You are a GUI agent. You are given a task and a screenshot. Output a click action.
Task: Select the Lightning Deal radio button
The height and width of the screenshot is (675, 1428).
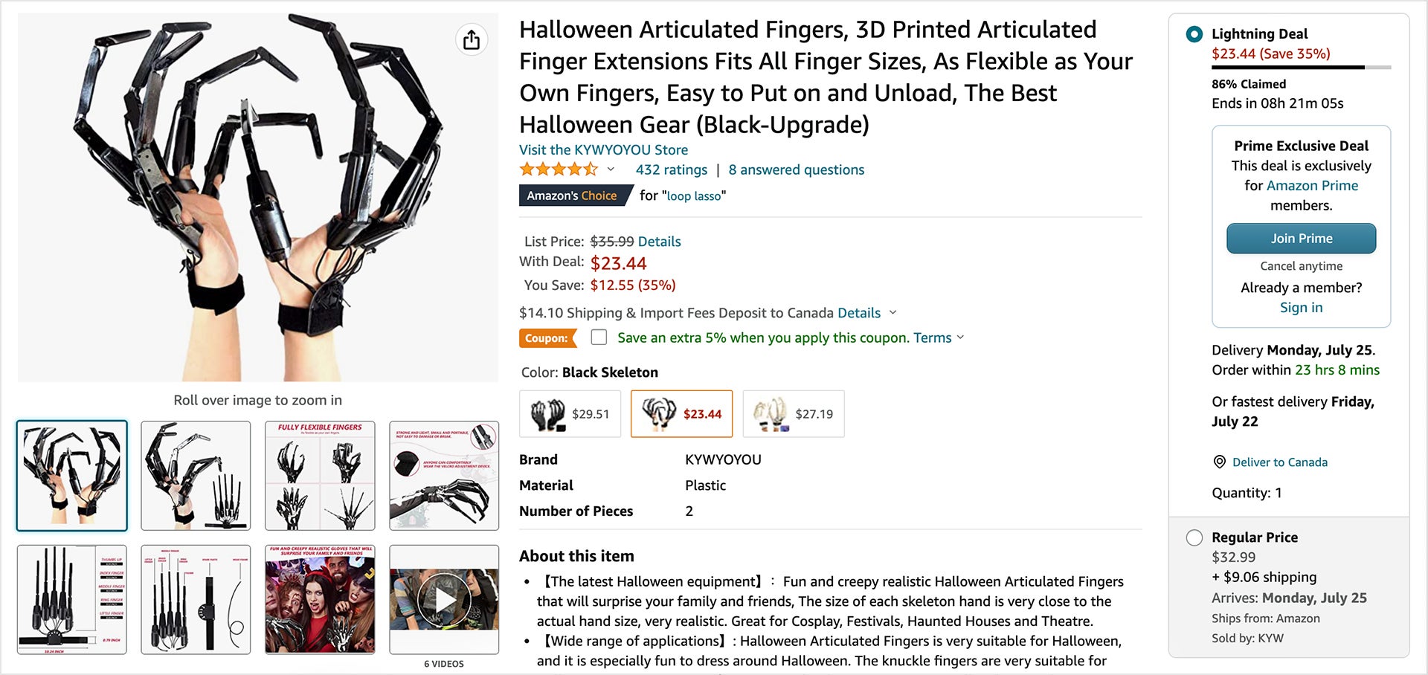[x=1194, y=33]
